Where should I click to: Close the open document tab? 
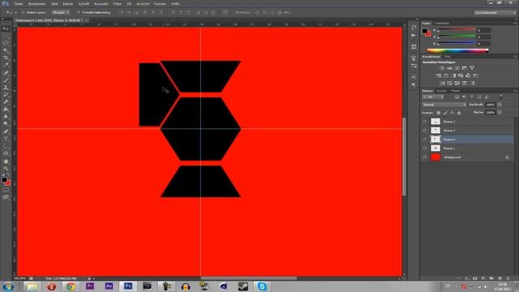click(87, 20)
